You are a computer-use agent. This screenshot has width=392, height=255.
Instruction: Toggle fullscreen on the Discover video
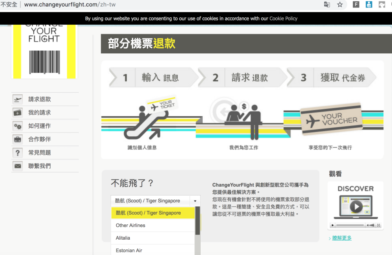click(378, 225)
